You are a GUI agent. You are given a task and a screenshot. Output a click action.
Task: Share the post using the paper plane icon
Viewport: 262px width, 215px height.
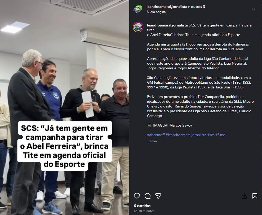pyautogui.click(x=158, y=196)
